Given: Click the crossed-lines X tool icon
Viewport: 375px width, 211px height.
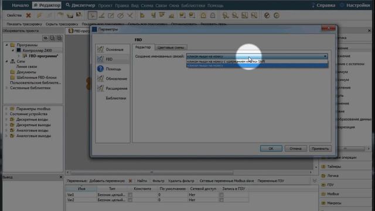Looking at the screenshot, I should pos(130,16).
